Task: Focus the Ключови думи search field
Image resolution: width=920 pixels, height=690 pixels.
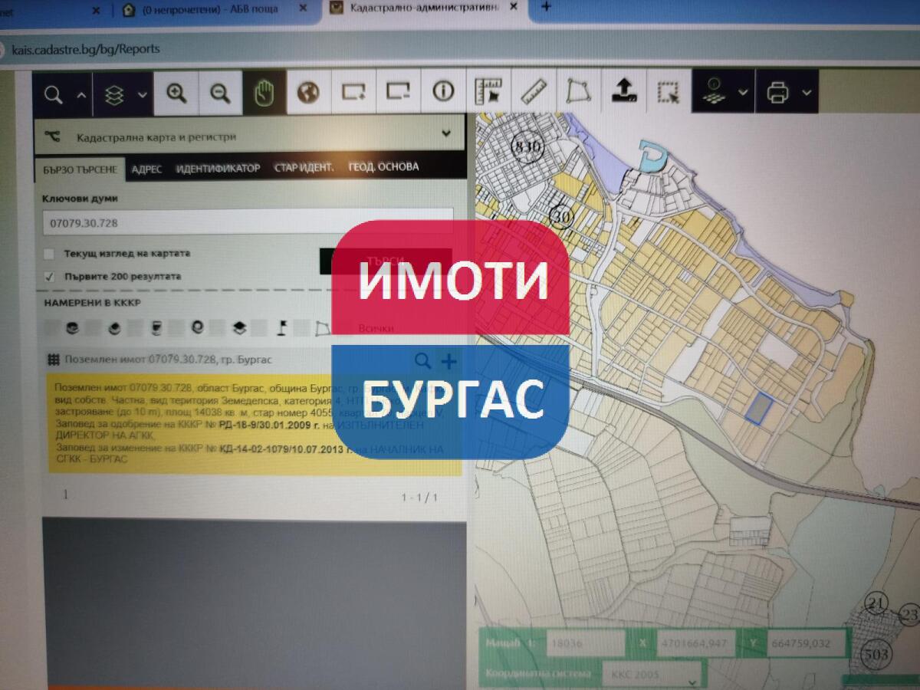Action: pyautogui.click(x=248, y=223)
